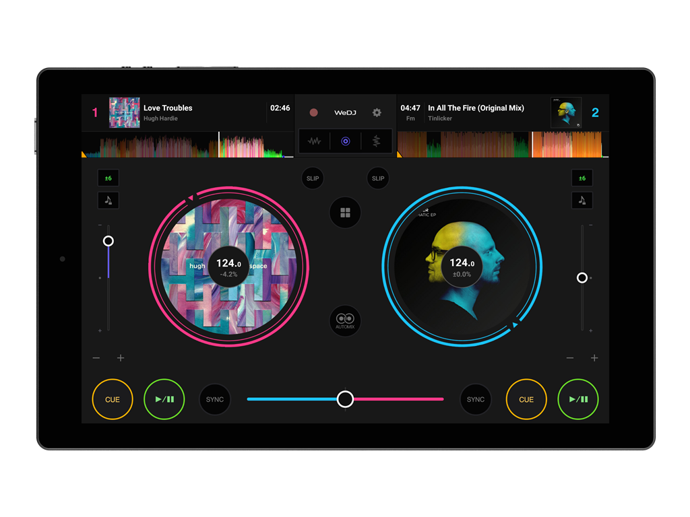The image size is (690, 517).
Task: Open In All The Fire album thumbnail
Action: point(566,112)
